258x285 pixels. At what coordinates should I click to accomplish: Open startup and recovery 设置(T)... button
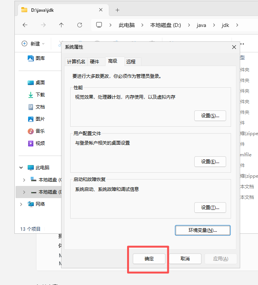(210, 208)
